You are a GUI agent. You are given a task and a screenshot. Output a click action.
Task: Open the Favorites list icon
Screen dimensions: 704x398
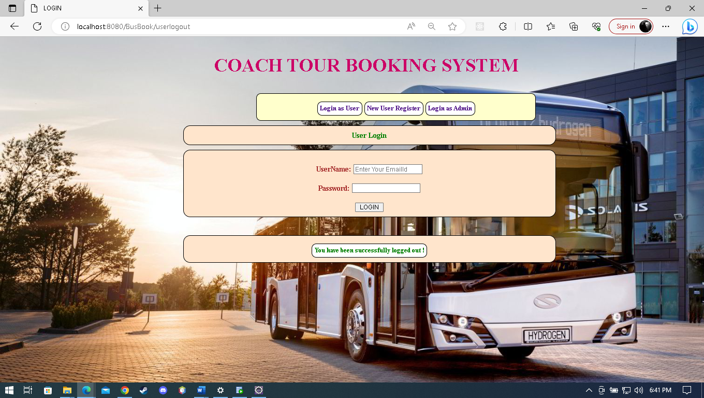(x=550, y=26)
